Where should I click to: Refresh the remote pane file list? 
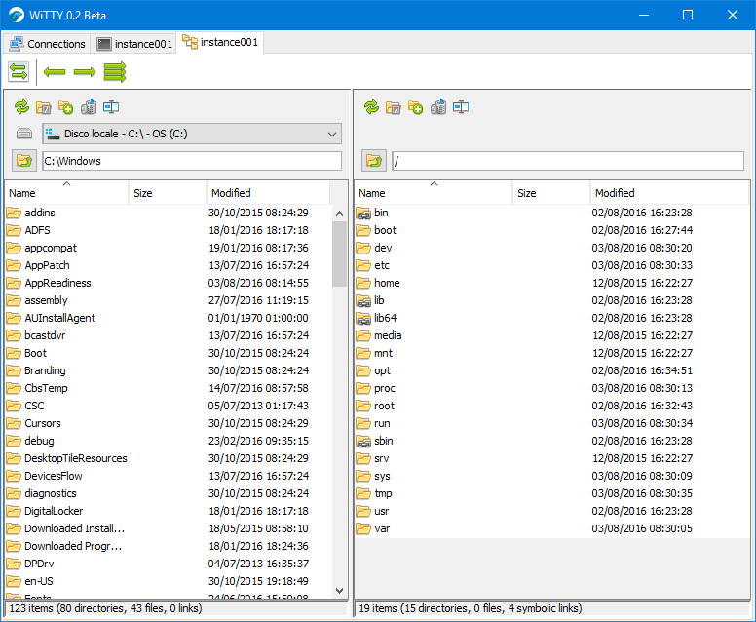coord(371,107)
